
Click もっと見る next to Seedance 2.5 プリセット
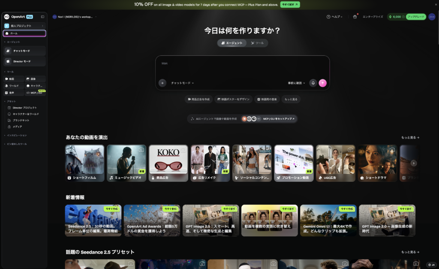click(x=410, y=252)
